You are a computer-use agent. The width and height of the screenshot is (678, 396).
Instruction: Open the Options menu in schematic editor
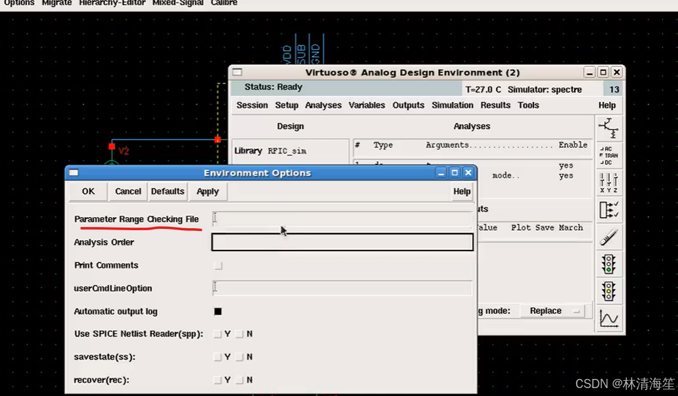click(x=19, y=3)
